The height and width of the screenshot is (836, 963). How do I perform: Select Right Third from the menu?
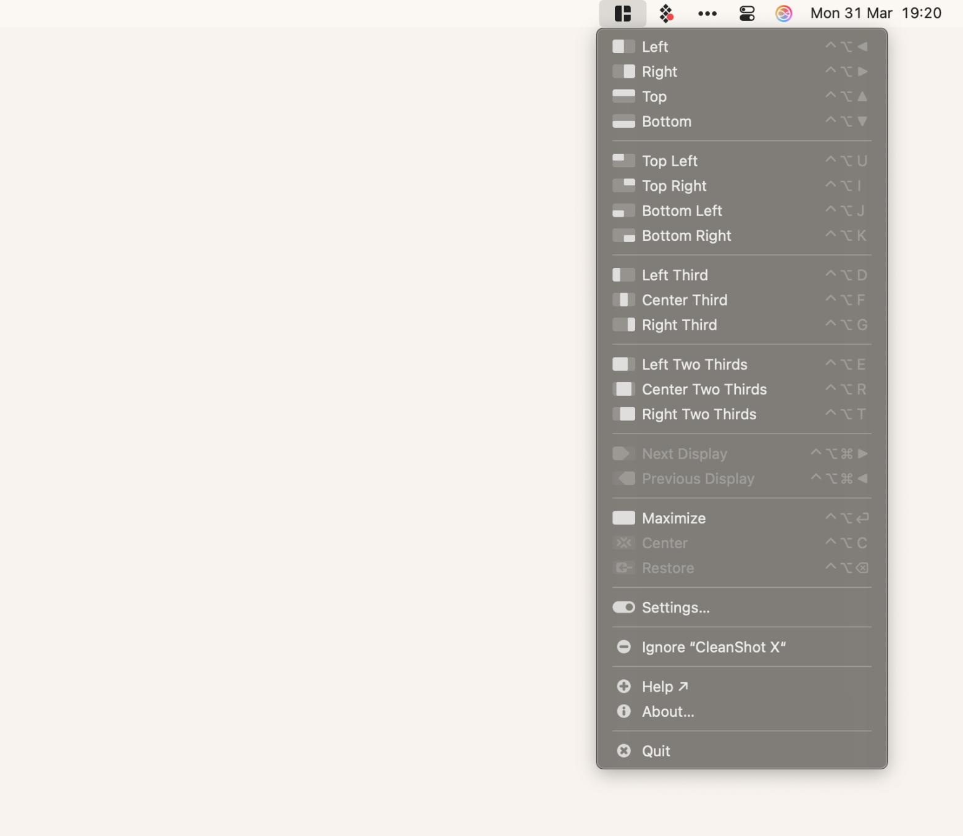pyautogui.click(x=679, y=325)
